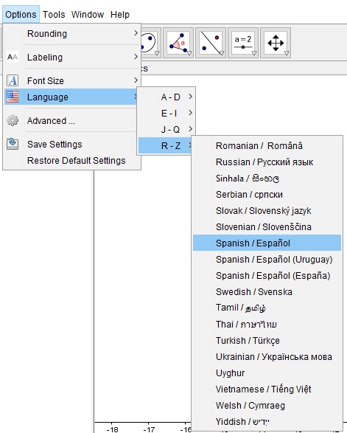
Task: Expand the E - I language group arrow
Action: coord(191,113)
